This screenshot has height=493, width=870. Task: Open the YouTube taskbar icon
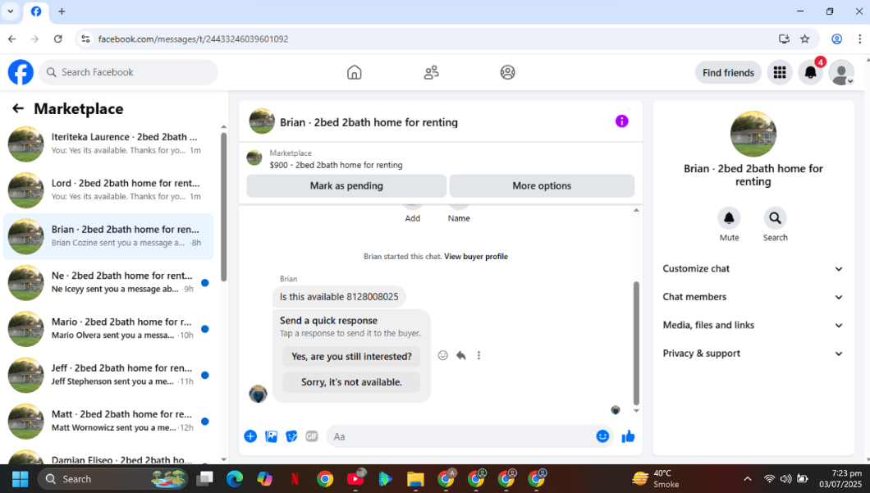click(x=355, y=478)
